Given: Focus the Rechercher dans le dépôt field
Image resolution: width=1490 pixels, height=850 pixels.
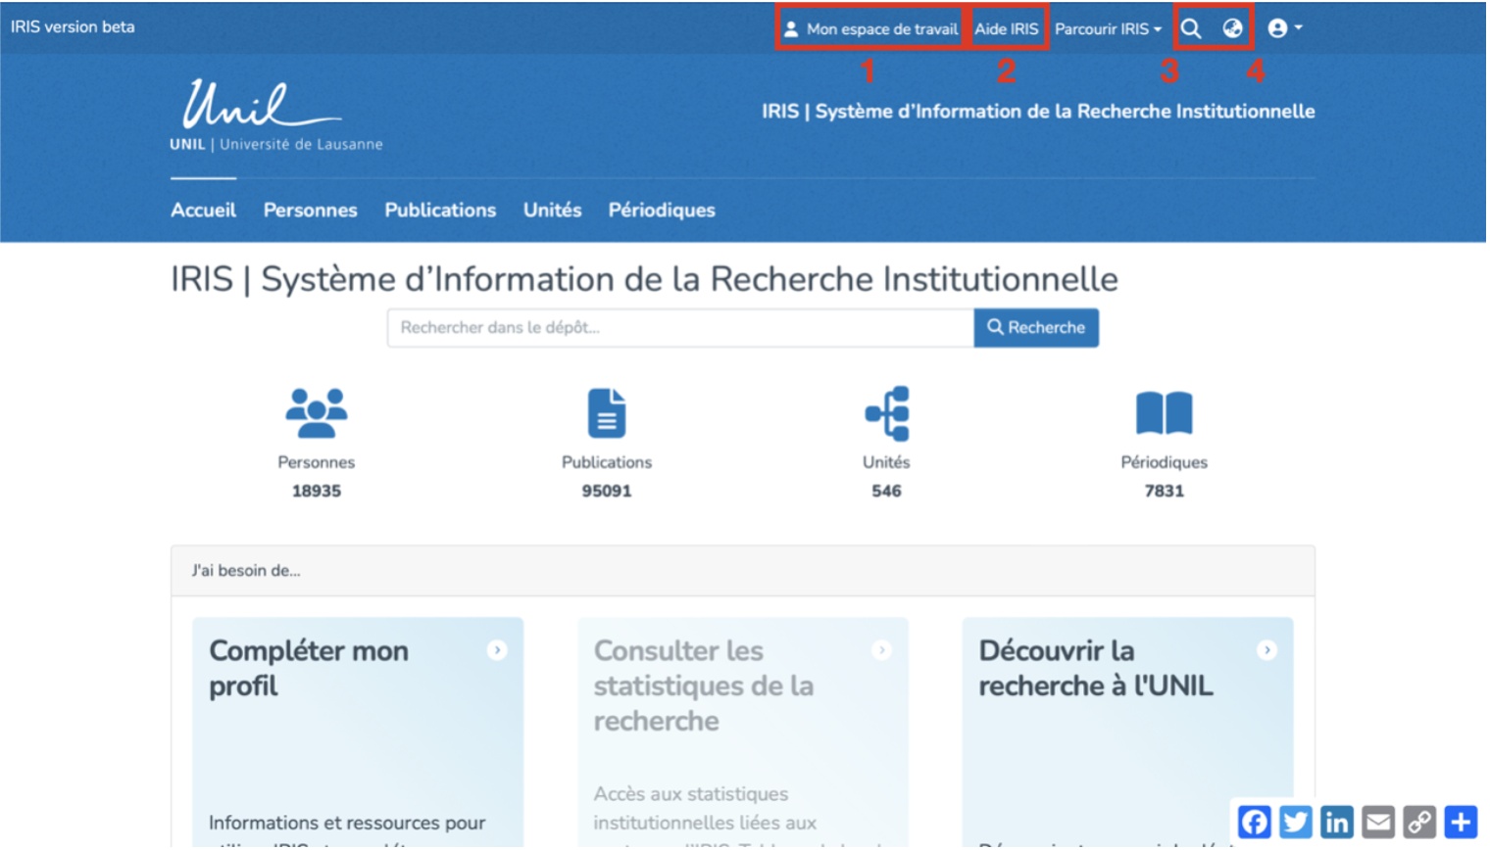Looking at the screenshot, I should (680, 328).
